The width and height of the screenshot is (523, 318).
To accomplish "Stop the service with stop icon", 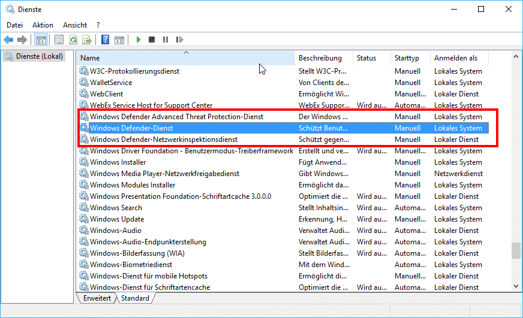I will (152, 40).
